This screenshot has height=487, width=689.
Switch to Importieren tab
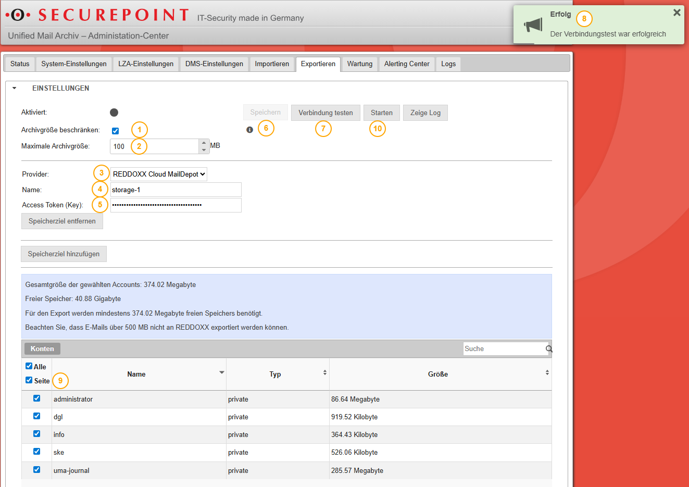point(272,64)
